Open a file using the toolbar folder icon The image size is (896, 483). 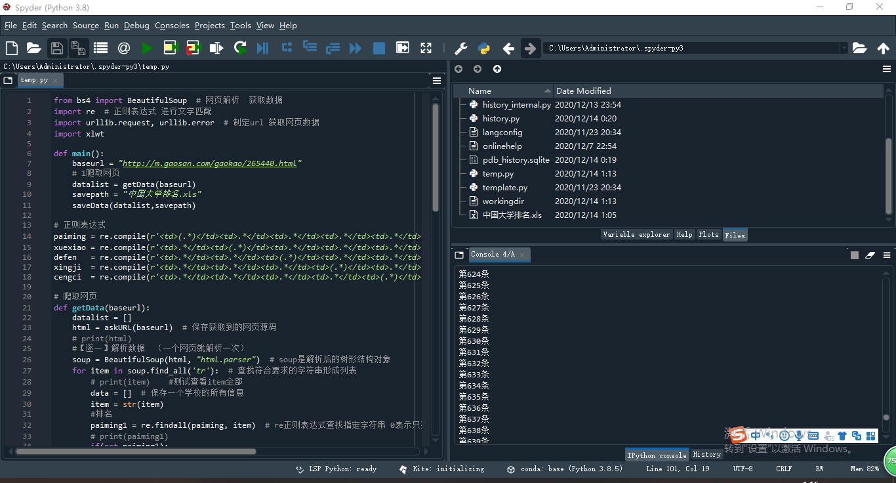[33, 48]
